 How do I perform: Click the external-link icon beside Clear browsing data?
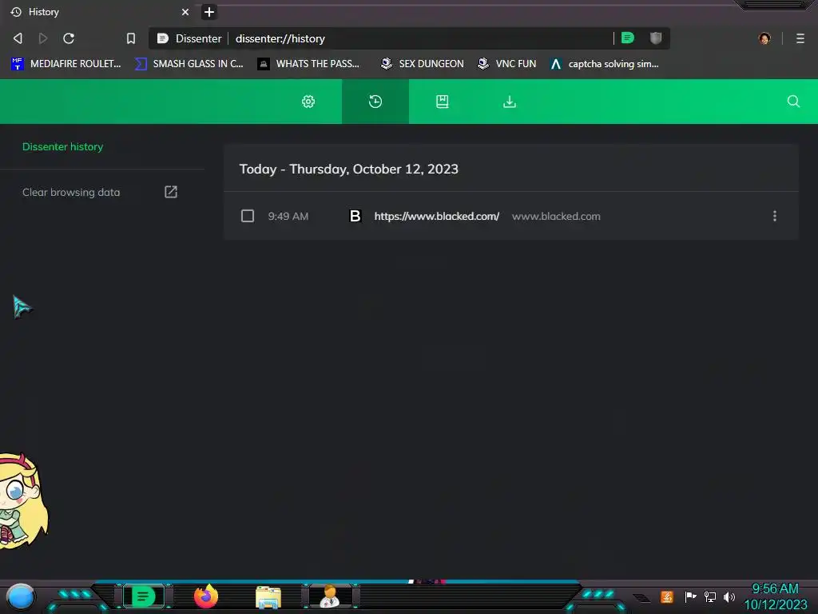(x=171, y=192)
